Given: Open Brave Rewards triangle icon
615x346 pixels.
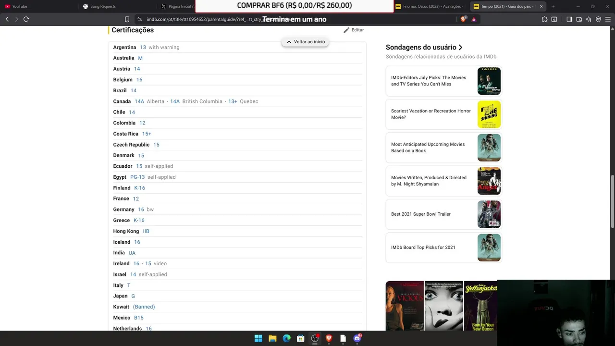Looking at the screenshot, I should click(x=474, y=19).
